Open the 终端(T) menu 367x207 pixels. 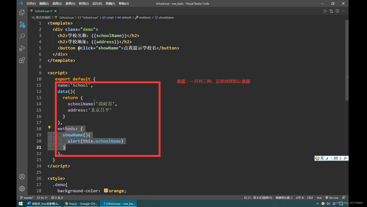point(110,4)
